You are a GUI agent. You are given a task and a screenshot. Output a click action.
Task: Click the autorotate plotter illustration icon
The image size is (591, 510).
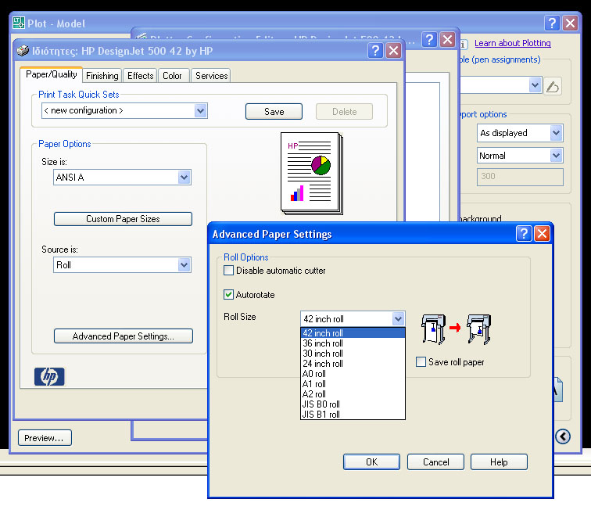click(456, 329)
